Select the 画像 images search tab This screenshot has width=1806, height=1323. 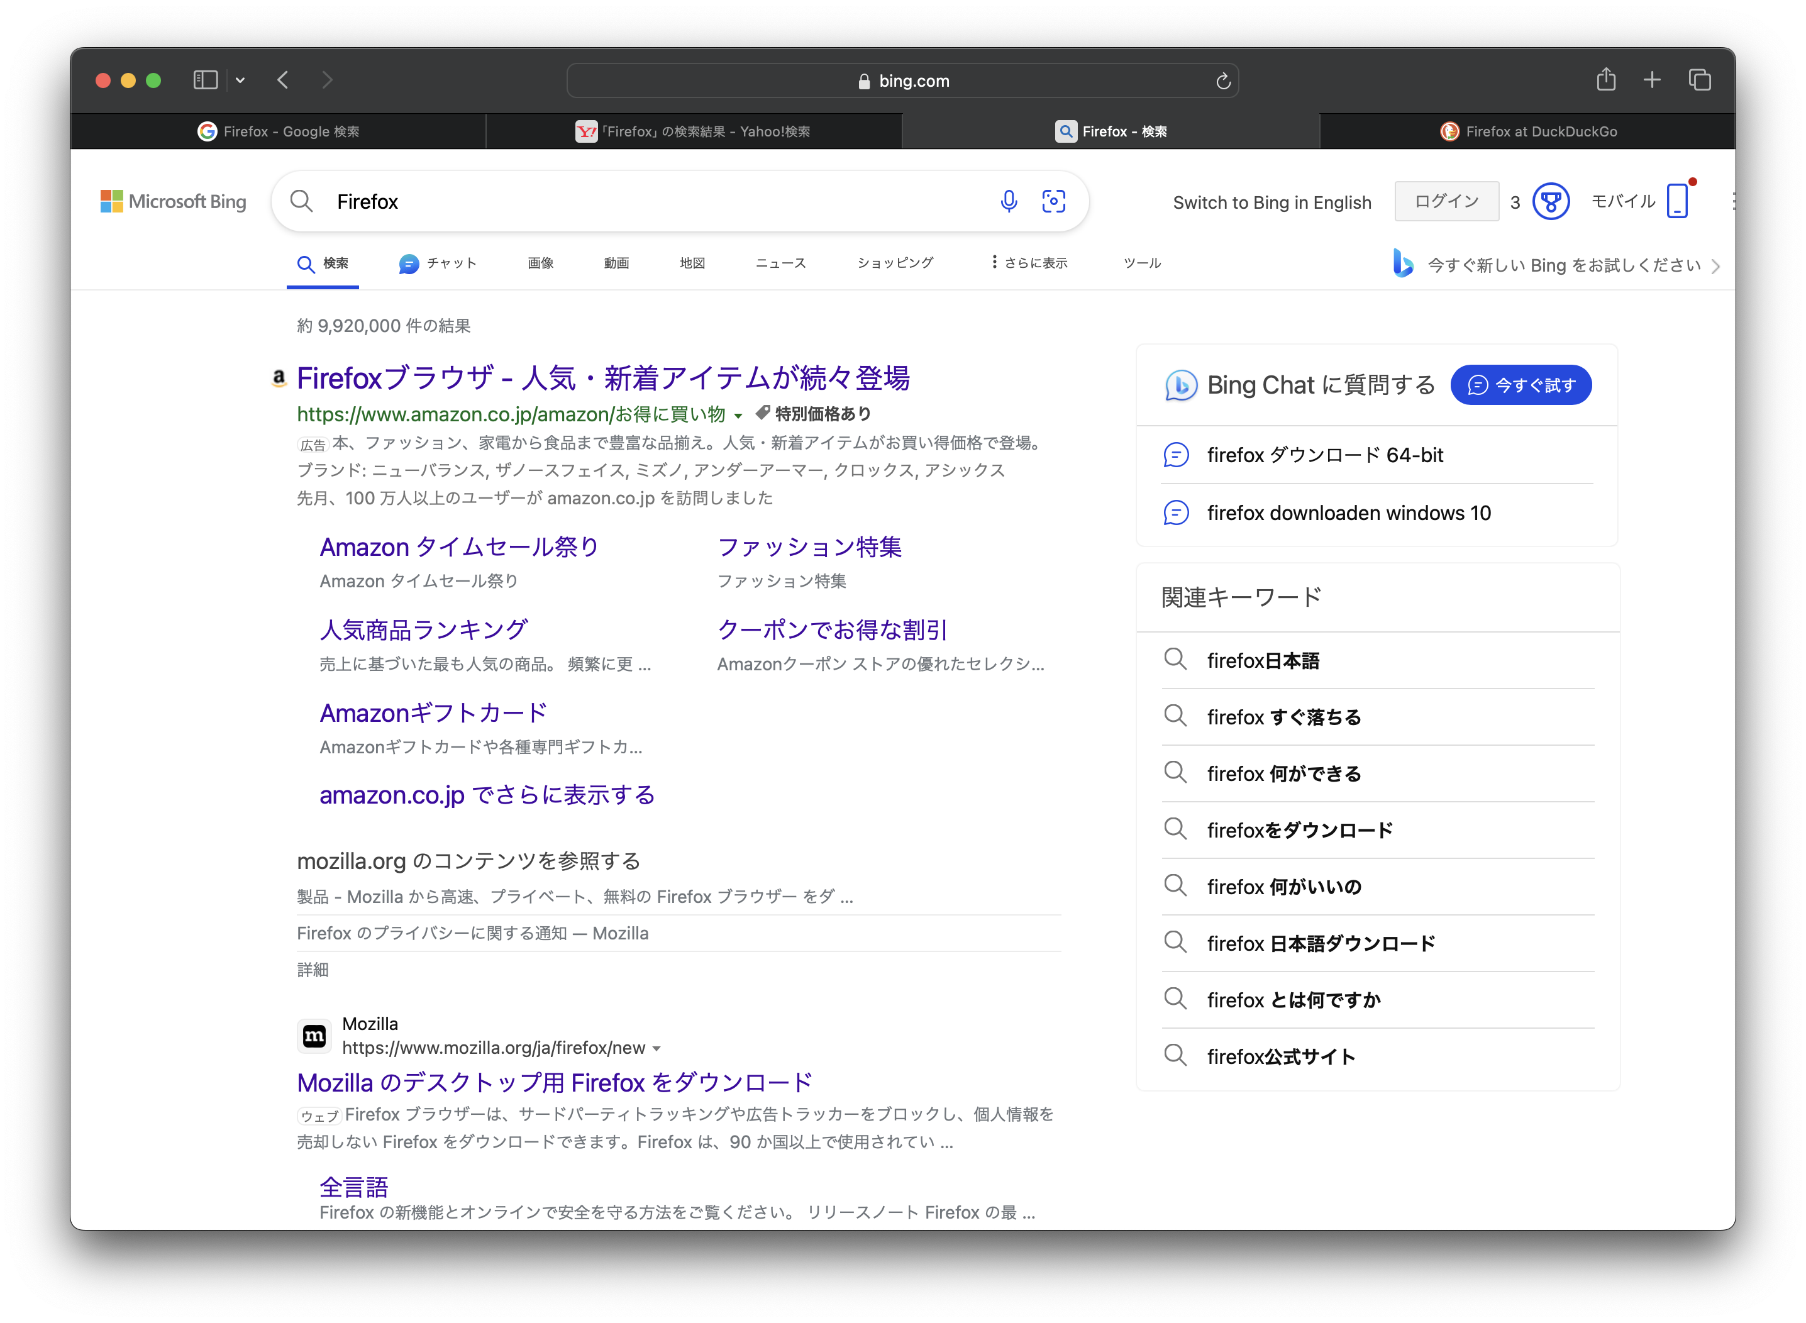click(541, 263)
